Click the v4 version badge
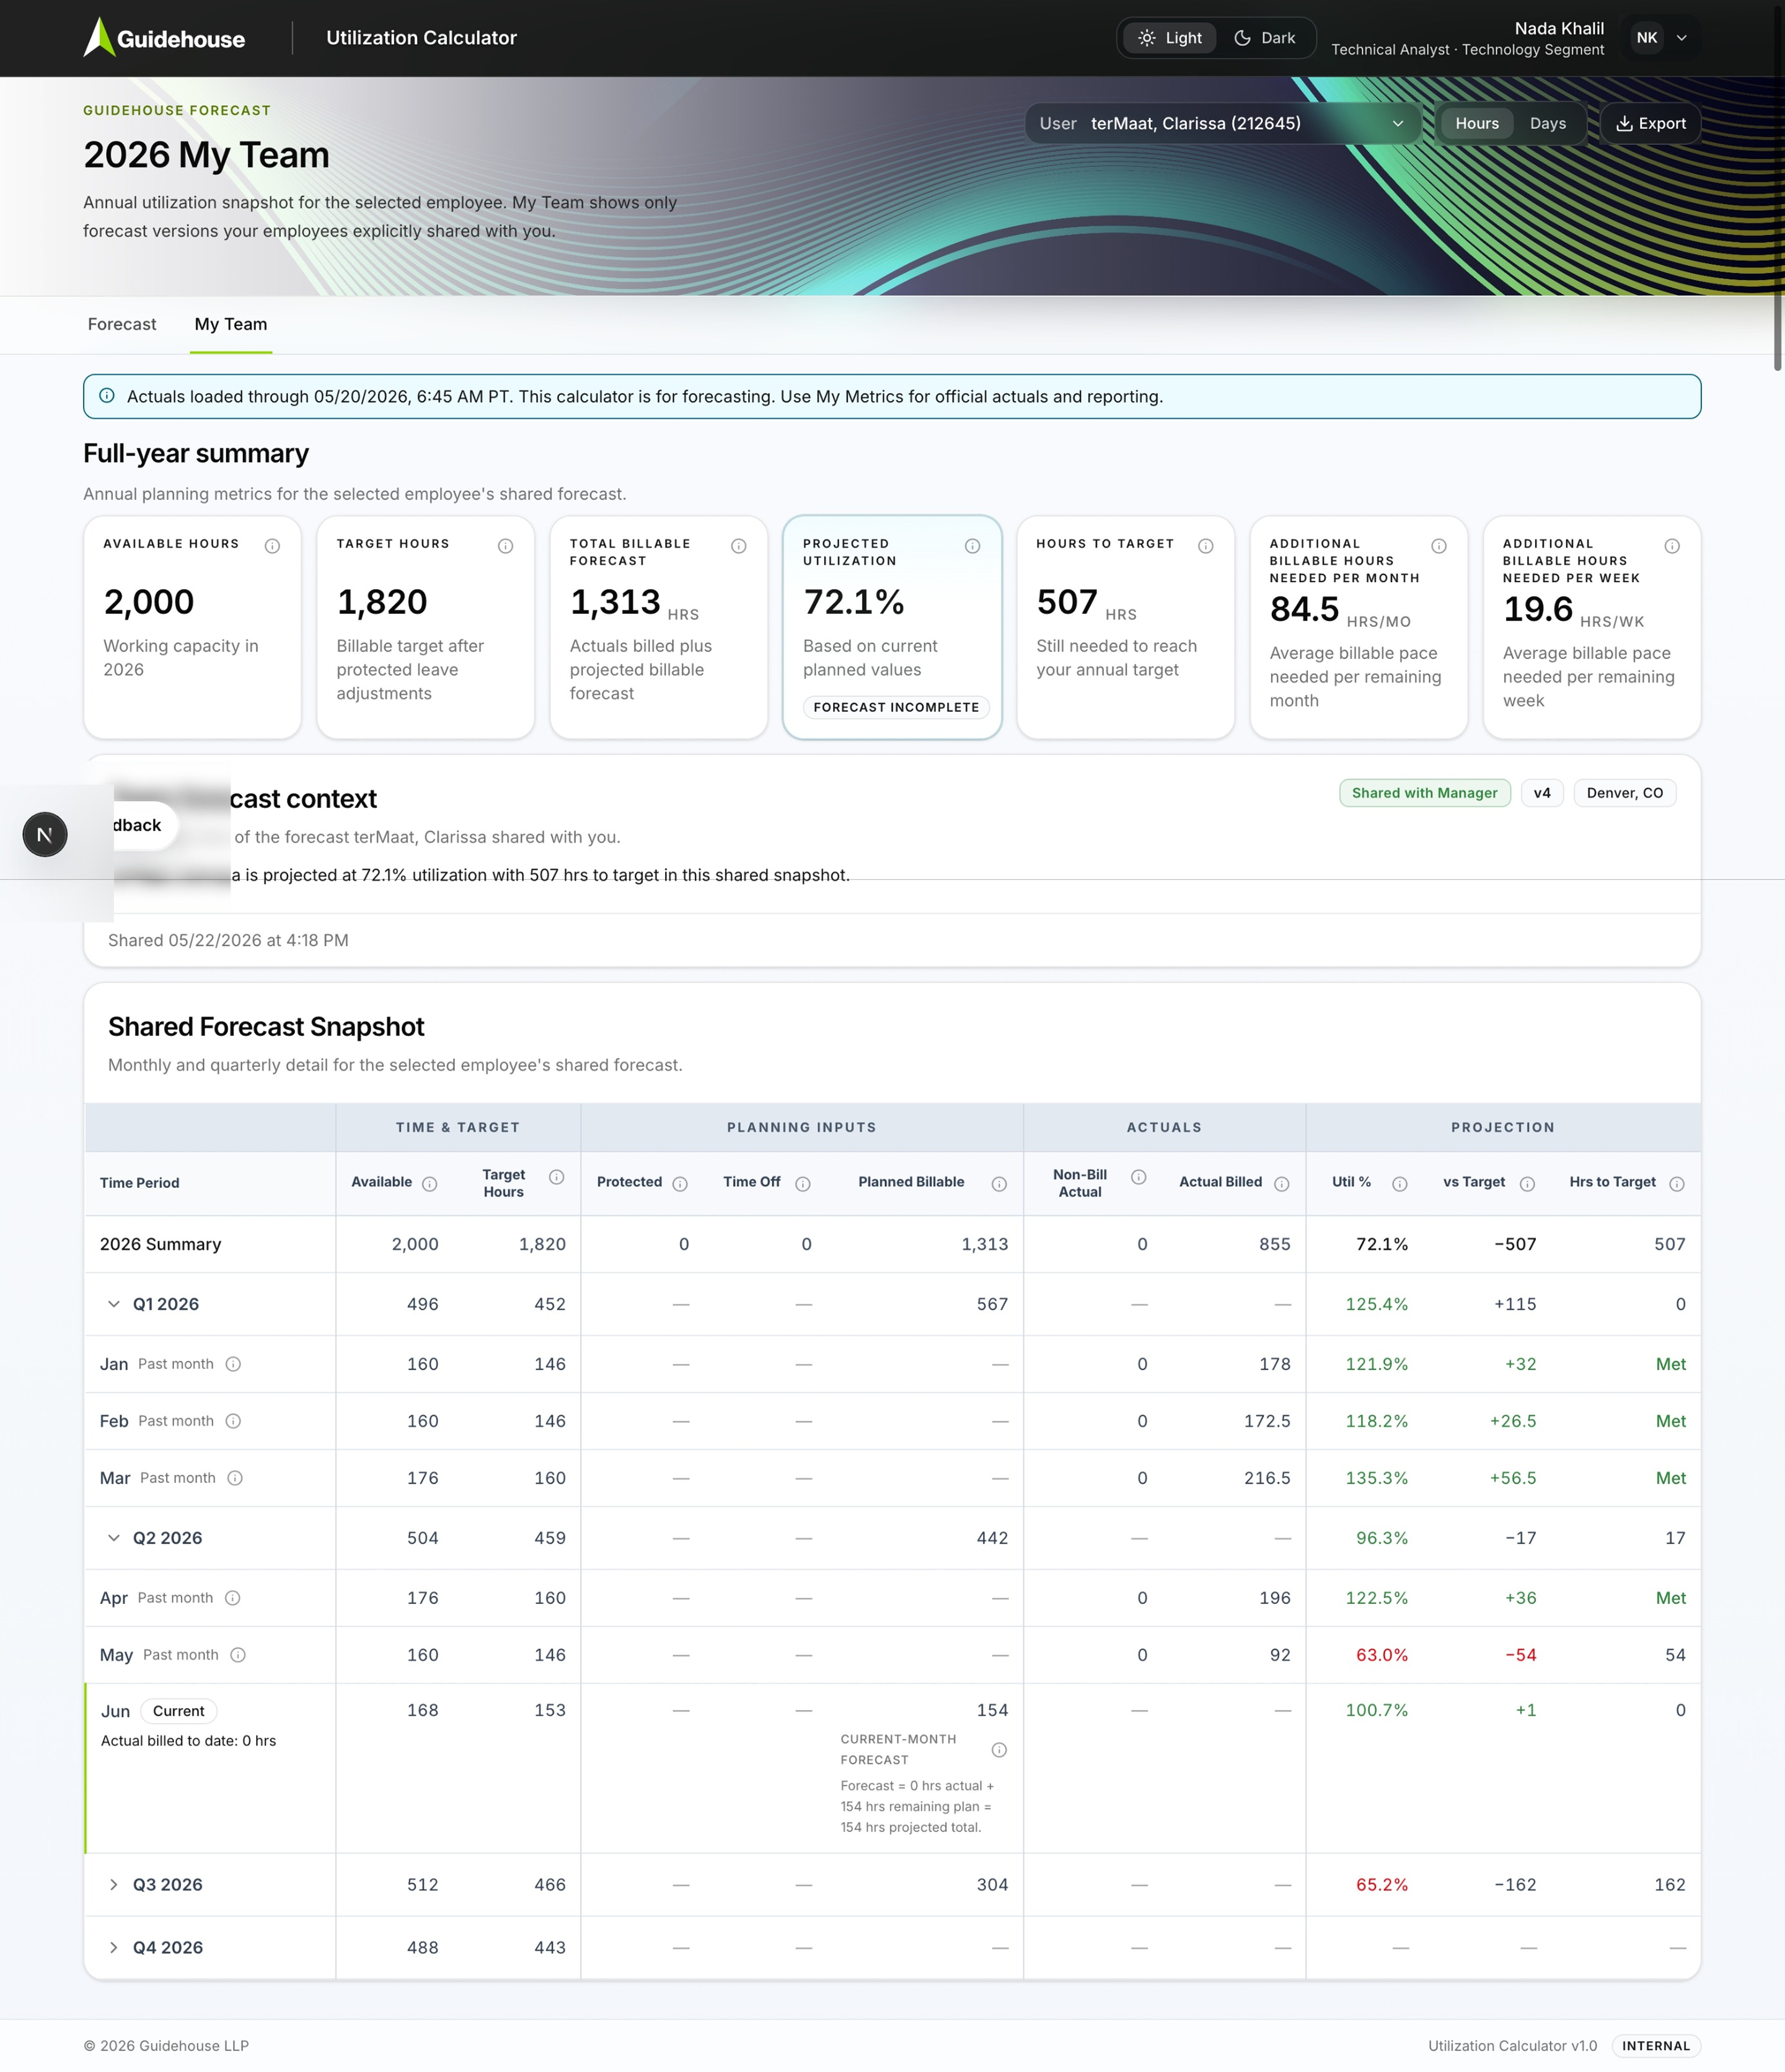 coord(1542,793)
